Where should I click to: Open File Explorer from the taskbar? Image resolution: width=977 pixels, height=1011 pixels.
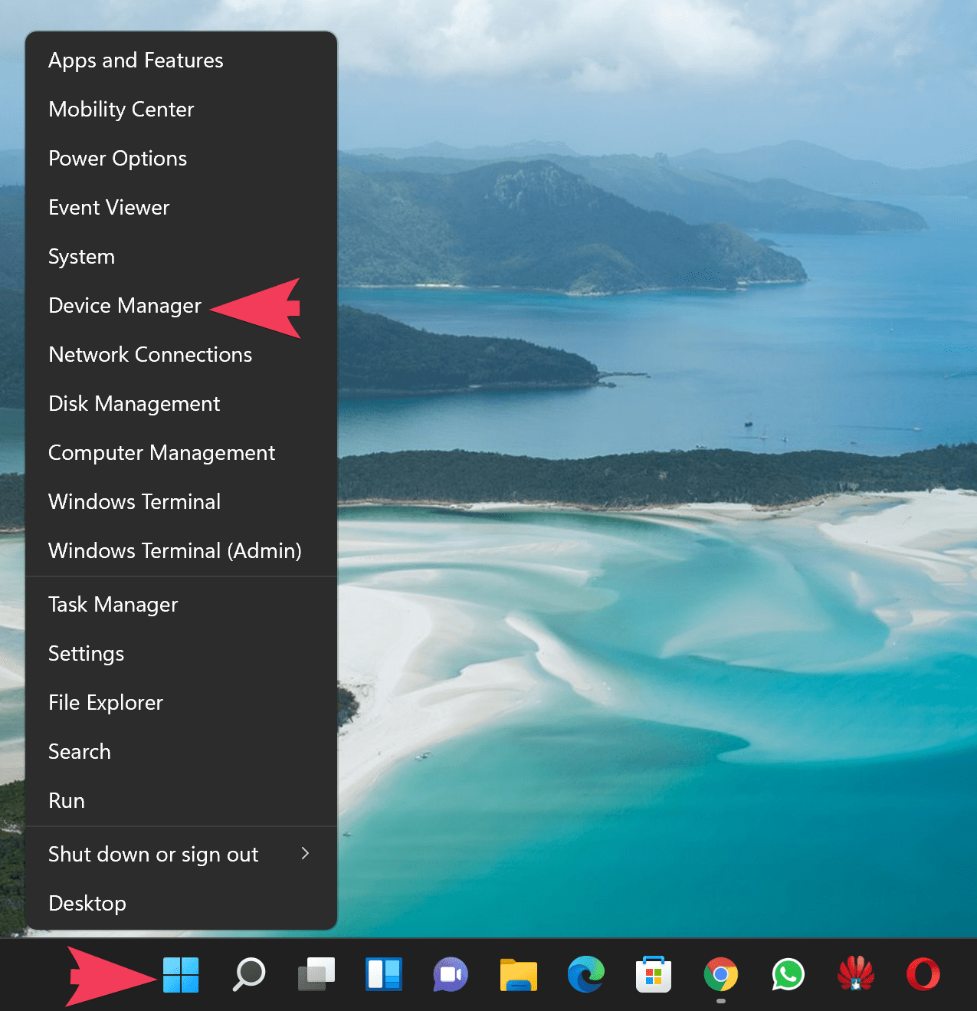(x=517, y=974)
